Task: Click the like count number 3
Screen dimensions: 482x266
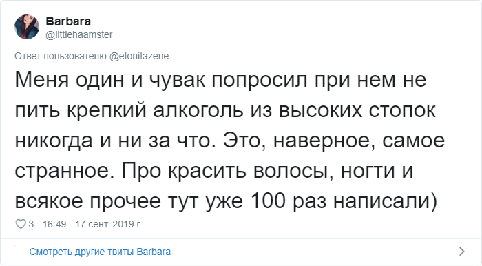Action: 31,224
